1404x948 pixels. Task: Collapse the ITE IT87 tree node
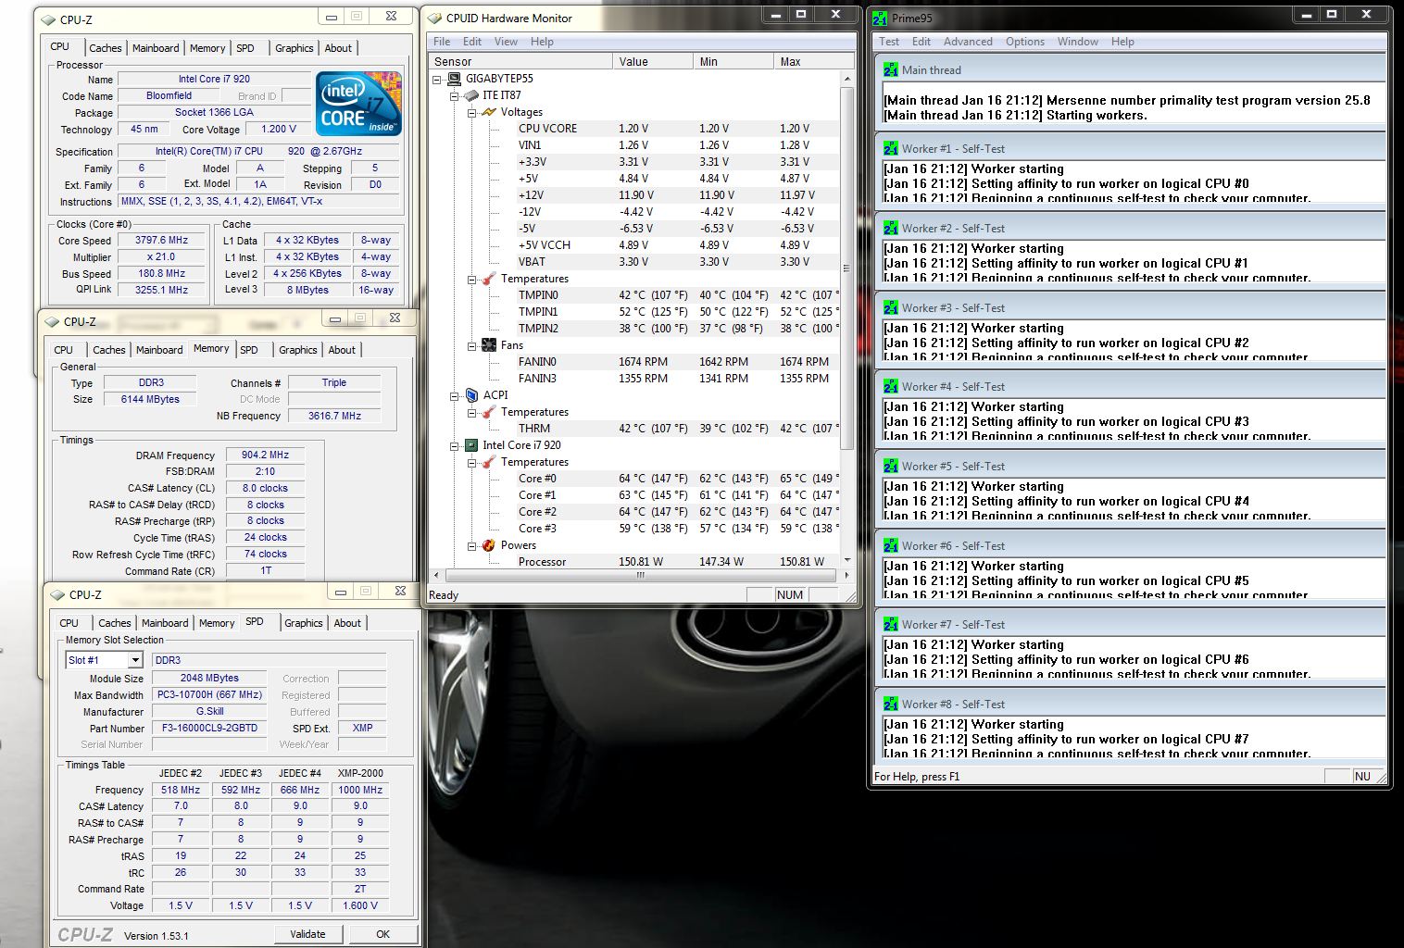click(x=454, y=95)
